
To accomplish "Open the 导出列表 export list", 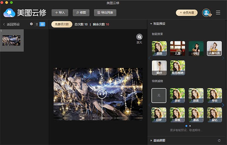I will pyautogui.click(x=105, y=13).
